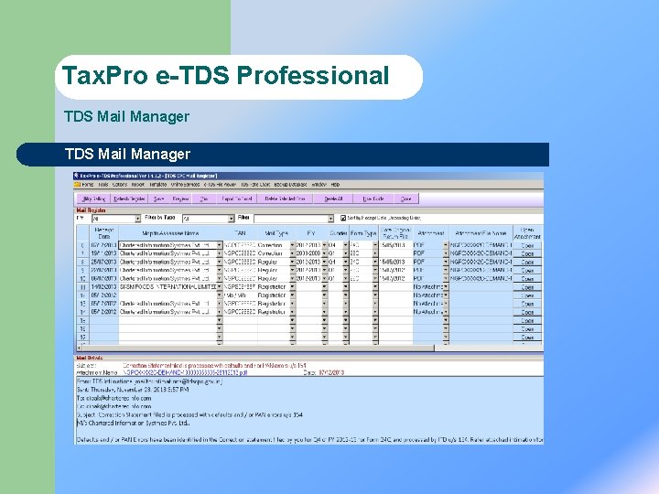Image resolution: width=659 pixels, height=494 pixels.
Task: Open the Window menu
Action: coord(319,185)
